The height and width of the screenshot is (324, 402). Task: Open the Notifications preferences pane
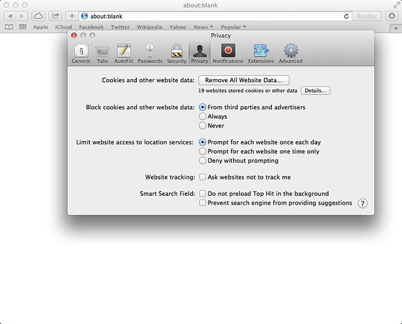(227, 53)
